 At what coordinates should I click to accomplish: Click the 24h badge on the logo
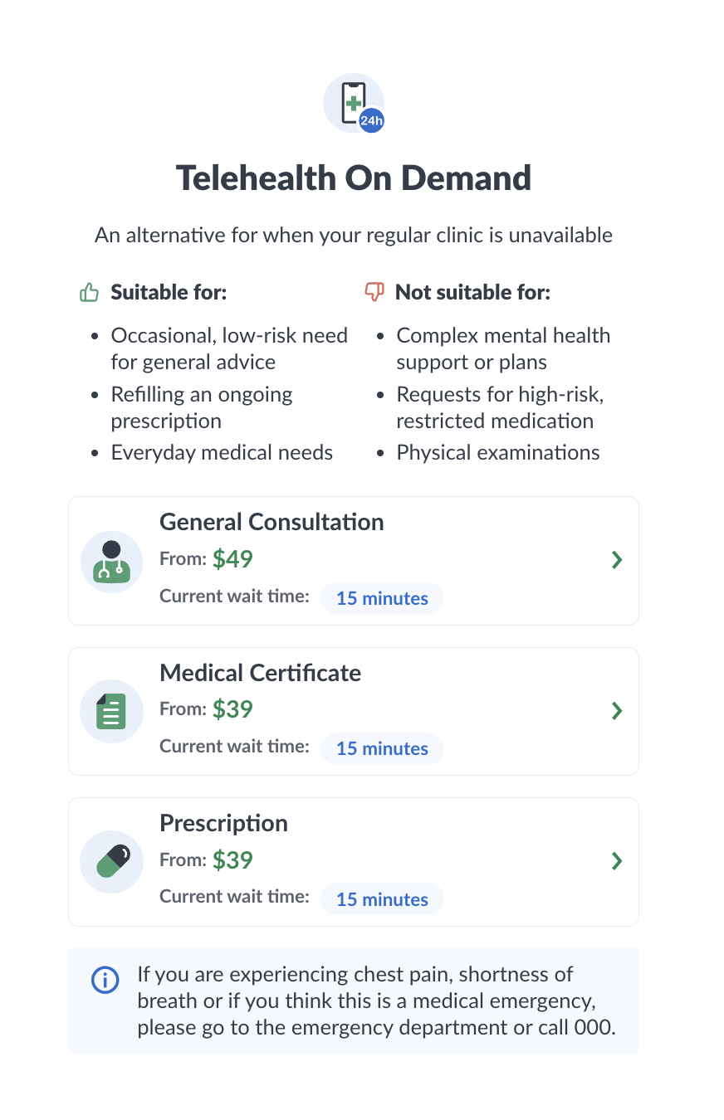coord(370,119)
